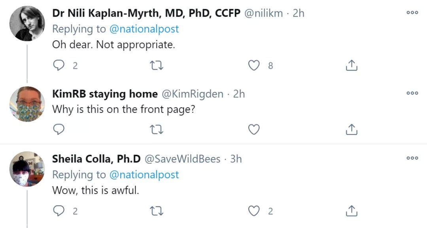This screenshot has width=427, height=228.
Task: Share Dr Nili Kaplan-Myrth's tweet
Action: tap(351, 65)
